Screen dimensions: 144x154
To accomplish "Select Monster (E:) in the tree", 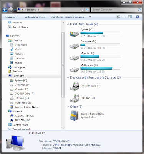I will [x=19, y=89].
